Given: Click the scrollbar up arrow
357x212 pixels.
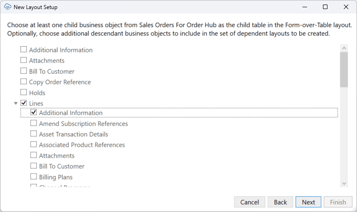Looking at the screenshot, I should [x=344, y=48].
